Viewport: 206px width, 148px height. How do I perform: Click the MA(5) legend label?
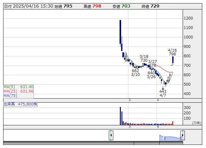[9, 87]
